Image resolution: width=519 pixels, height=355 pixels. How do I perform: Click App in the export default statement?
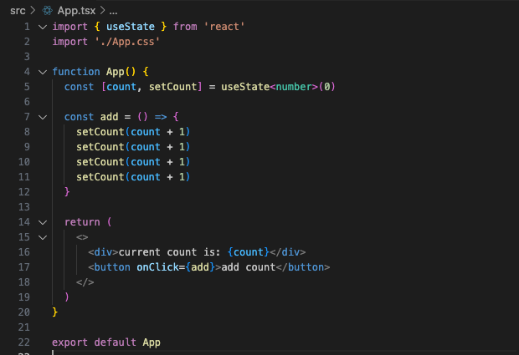[152, 342]
